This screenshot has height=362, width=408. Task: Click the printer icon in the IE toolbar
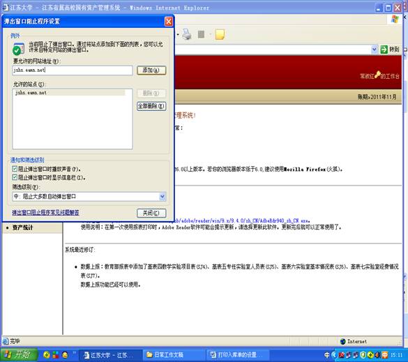[187, 34]
